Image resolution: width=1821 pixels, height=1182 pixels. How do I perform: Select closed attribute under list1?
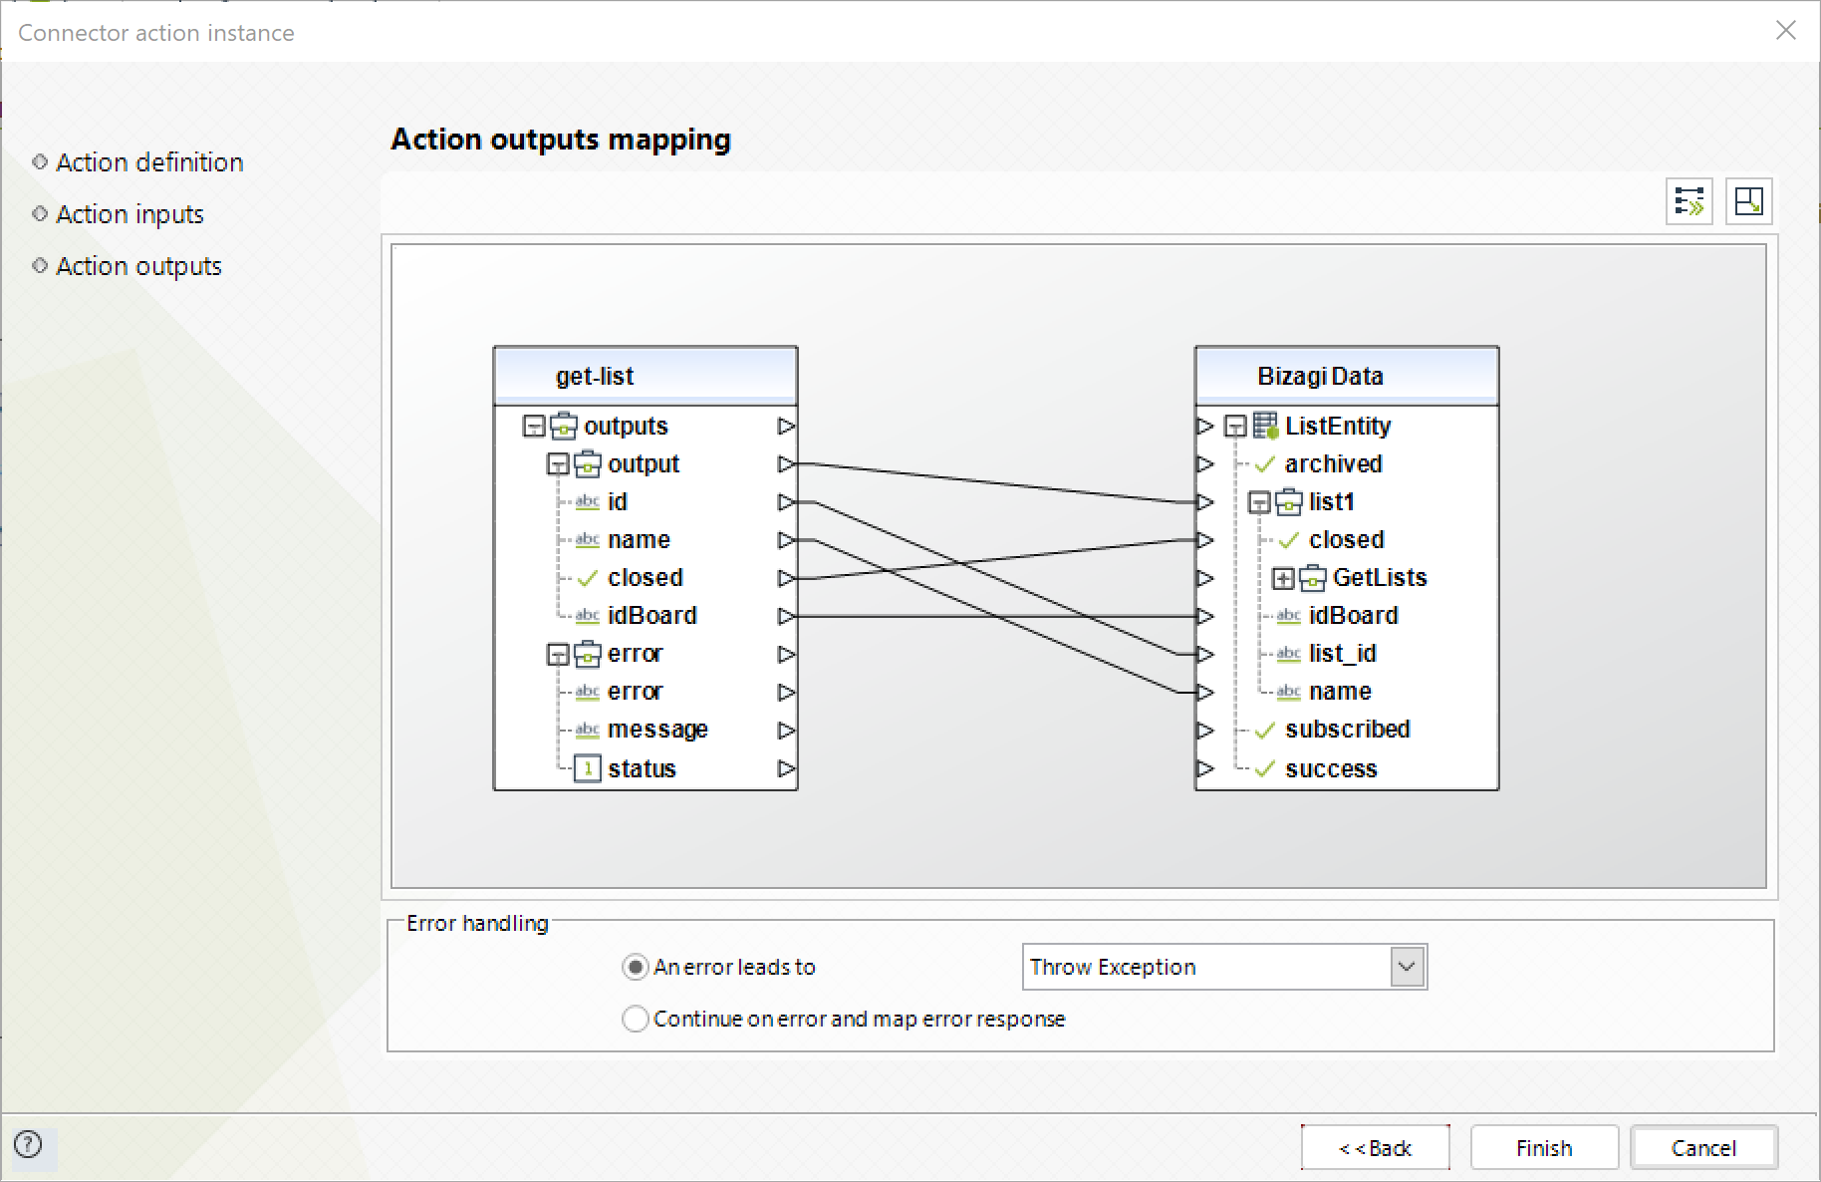click(x=1346, y=540)
